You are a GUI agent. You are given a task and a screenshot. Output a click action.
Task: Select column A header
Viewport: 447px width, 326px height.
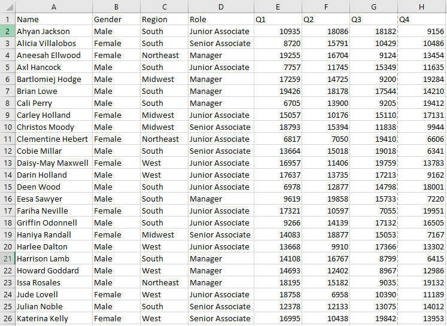[54, 7]
